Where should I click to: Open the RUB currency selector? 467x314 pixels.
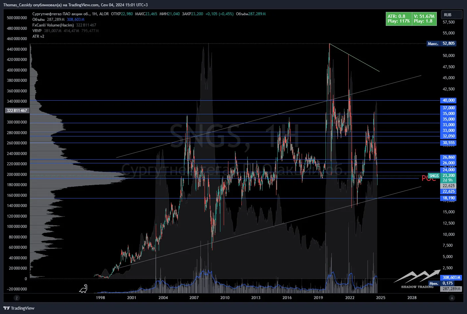[x=451, y=15]
